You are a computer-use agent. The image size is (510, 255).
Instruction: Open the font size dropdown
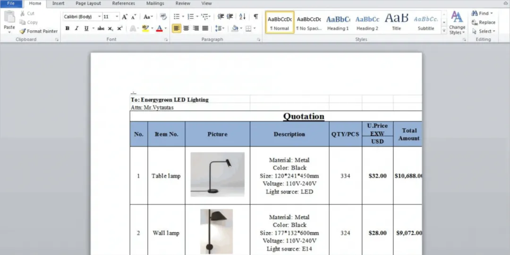(117, 16)
